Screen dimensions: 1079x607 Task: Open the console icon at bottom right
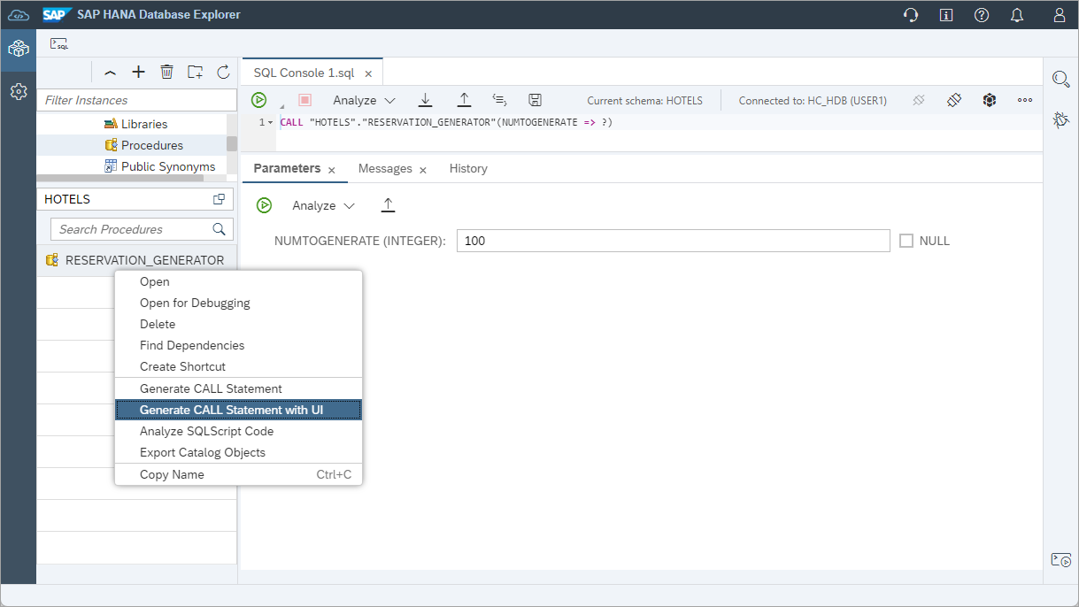1060,559
